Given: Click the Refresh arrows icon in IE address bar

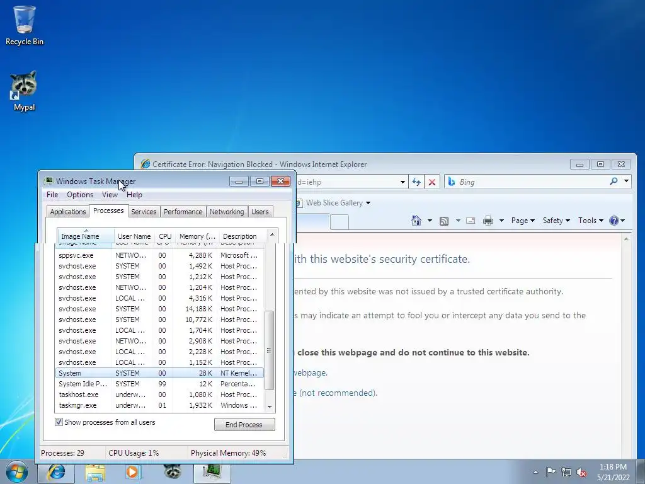Looking at the screenshot, I should (416, 182).
